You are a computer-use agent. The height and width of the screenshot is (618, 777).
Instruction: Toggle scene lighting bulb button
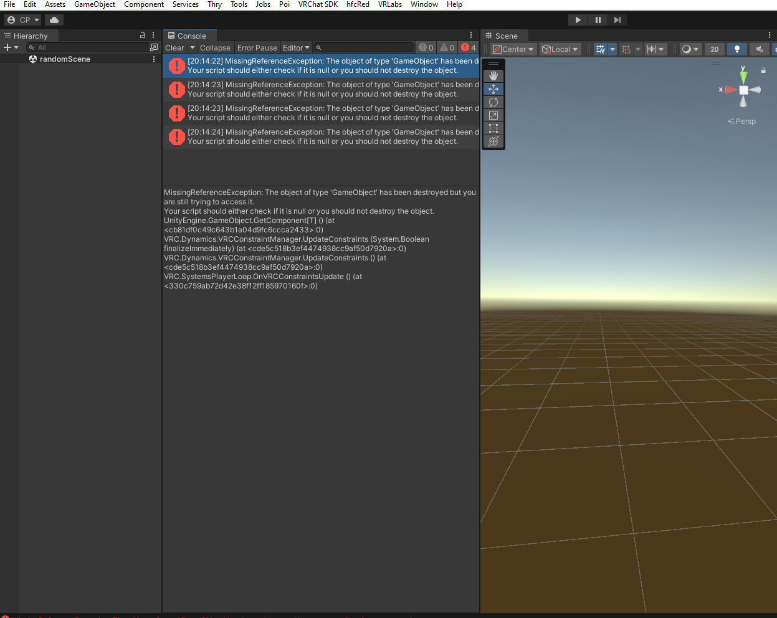[x=737, y=49]
